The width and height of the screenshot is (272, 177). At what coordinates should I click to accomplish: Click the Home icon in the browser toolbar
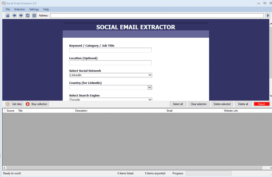tap(8, 16)
